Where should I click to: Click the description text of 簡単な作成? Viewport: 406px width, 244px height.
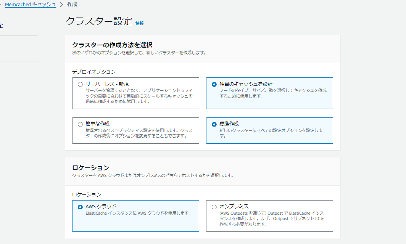pyautogui.click(x=139, y=133)
